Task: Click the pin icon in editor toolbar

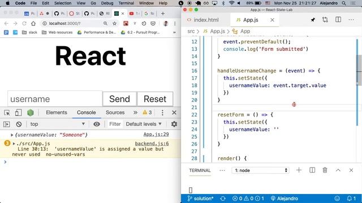Action: point(313,20)
